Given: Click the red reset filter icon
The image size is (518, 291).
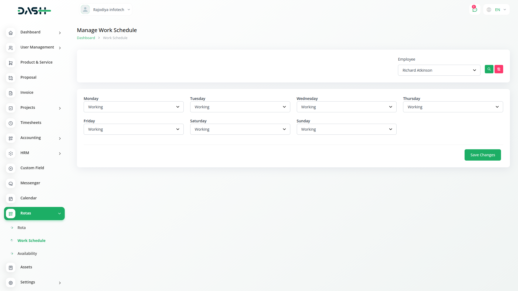Looking at the screenshot, I should coord(499,69).
